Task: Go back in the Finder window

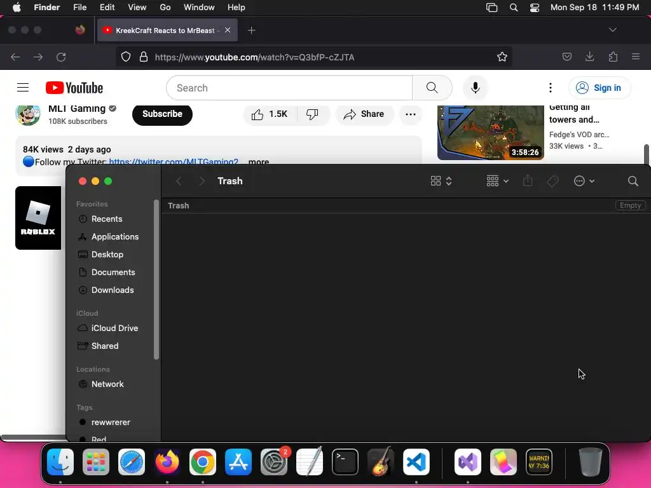Action: click(179, 181)
